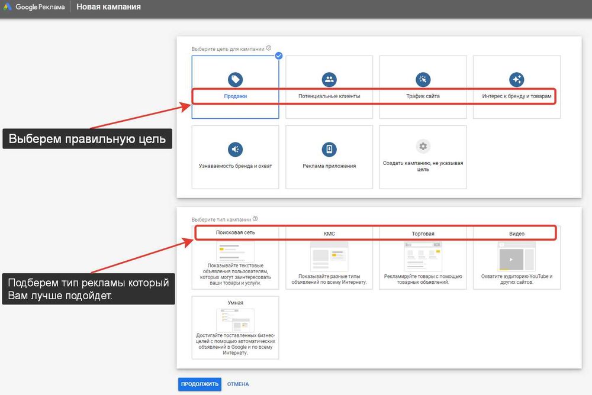Click description 'Охватите аудиторию YouTube'
Viewport: 592px width, 395px height.
[516, 279]
